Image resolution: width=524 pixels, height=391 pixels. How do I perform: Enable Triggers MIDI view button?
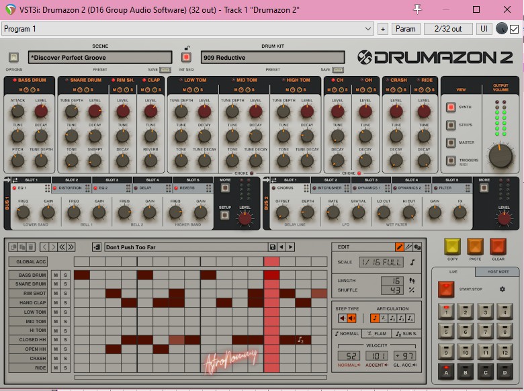tap(451, 161)
